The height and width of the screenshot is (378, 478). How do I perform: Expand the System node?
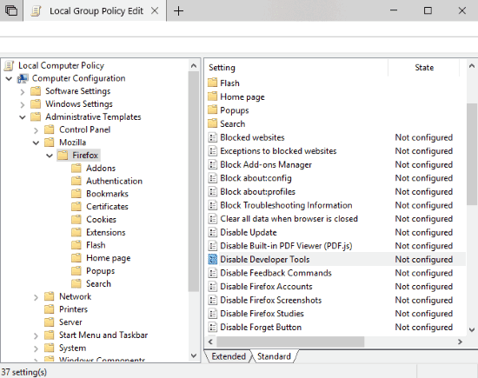[36, 348]
